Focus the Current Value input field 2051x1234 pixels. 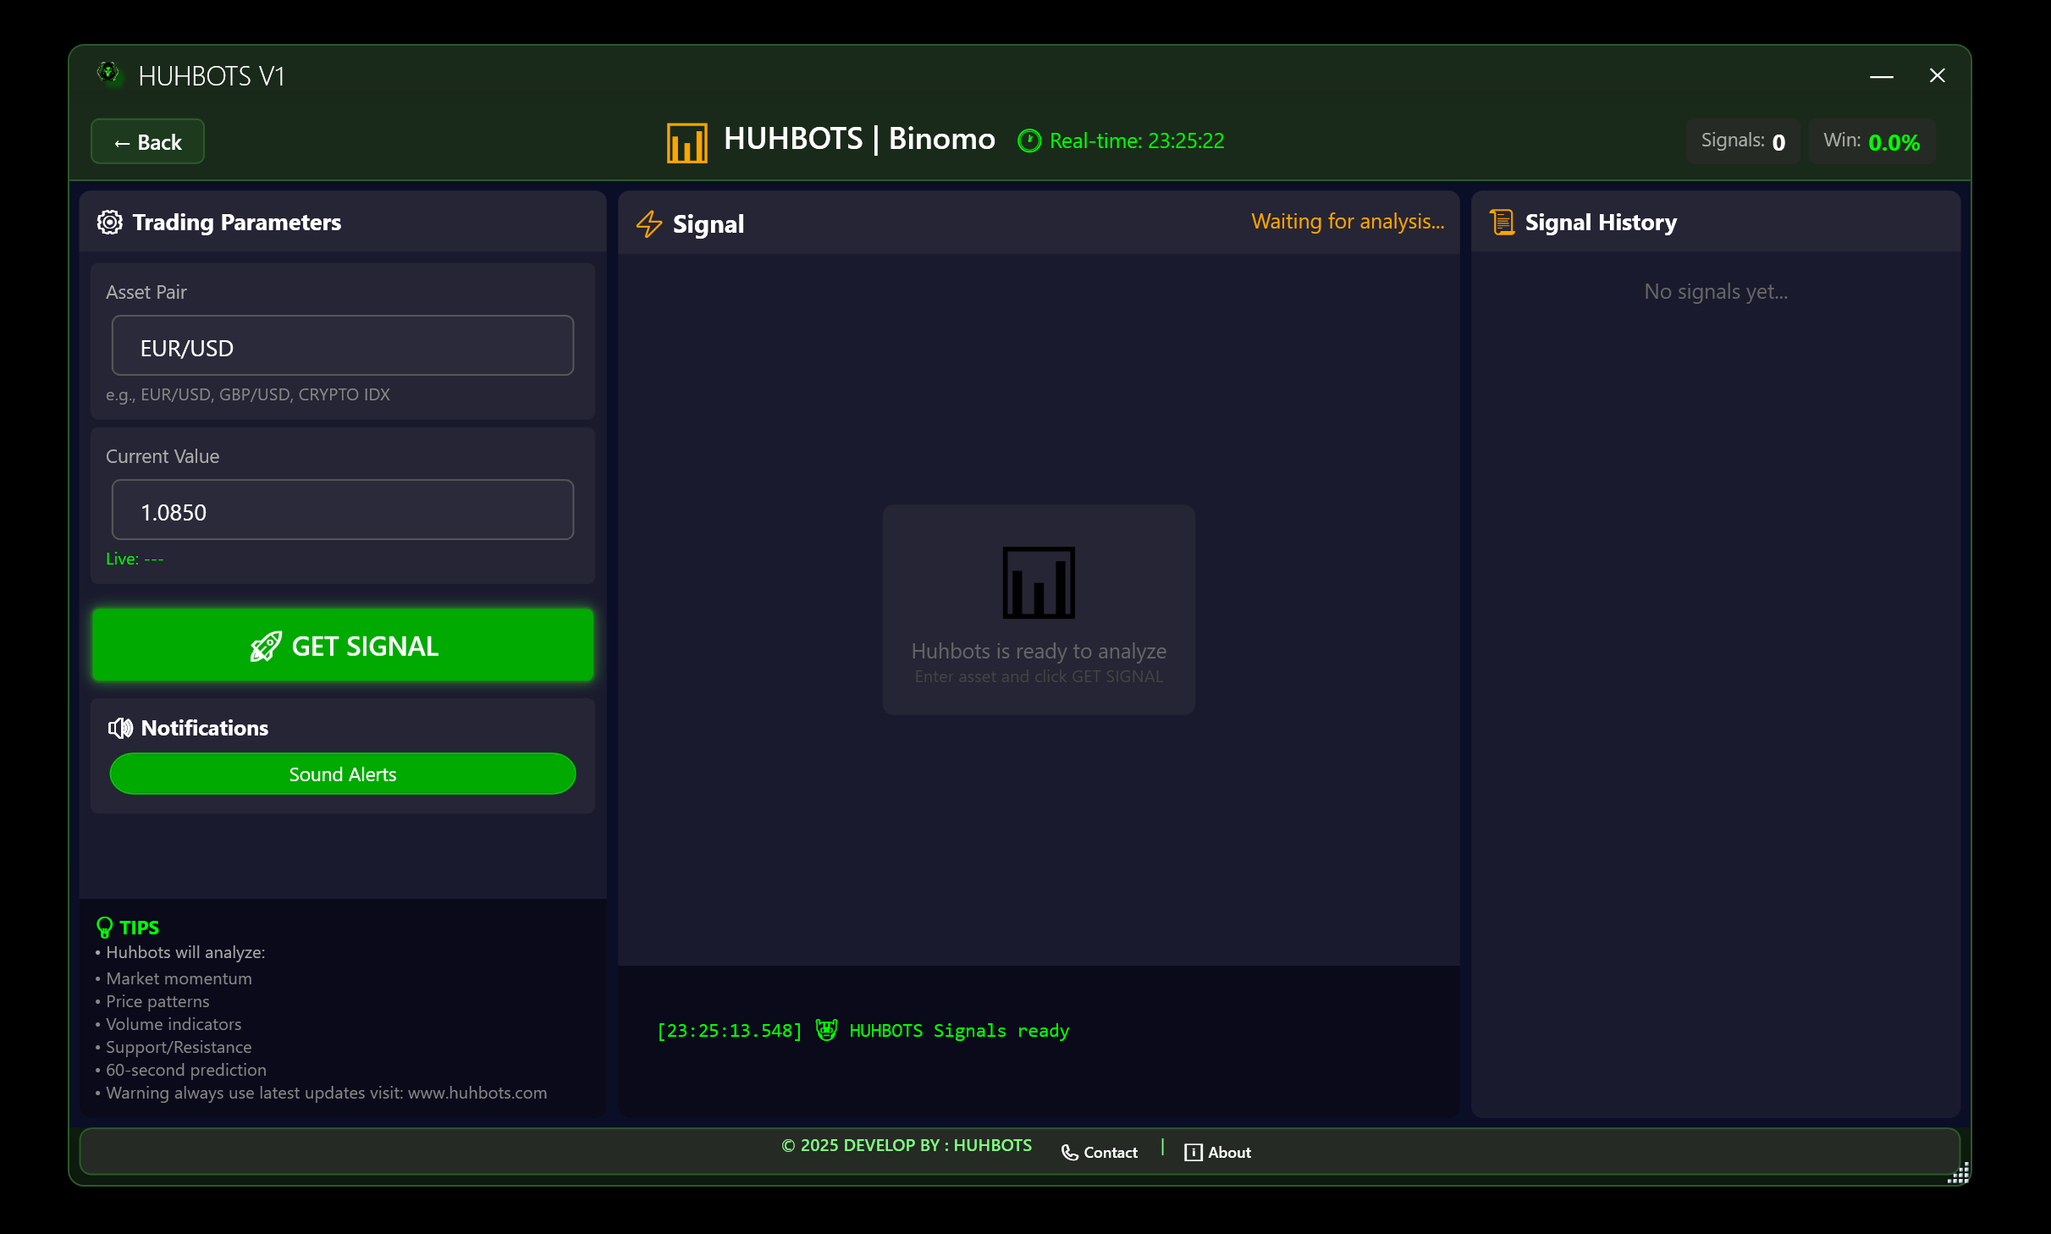343,510
